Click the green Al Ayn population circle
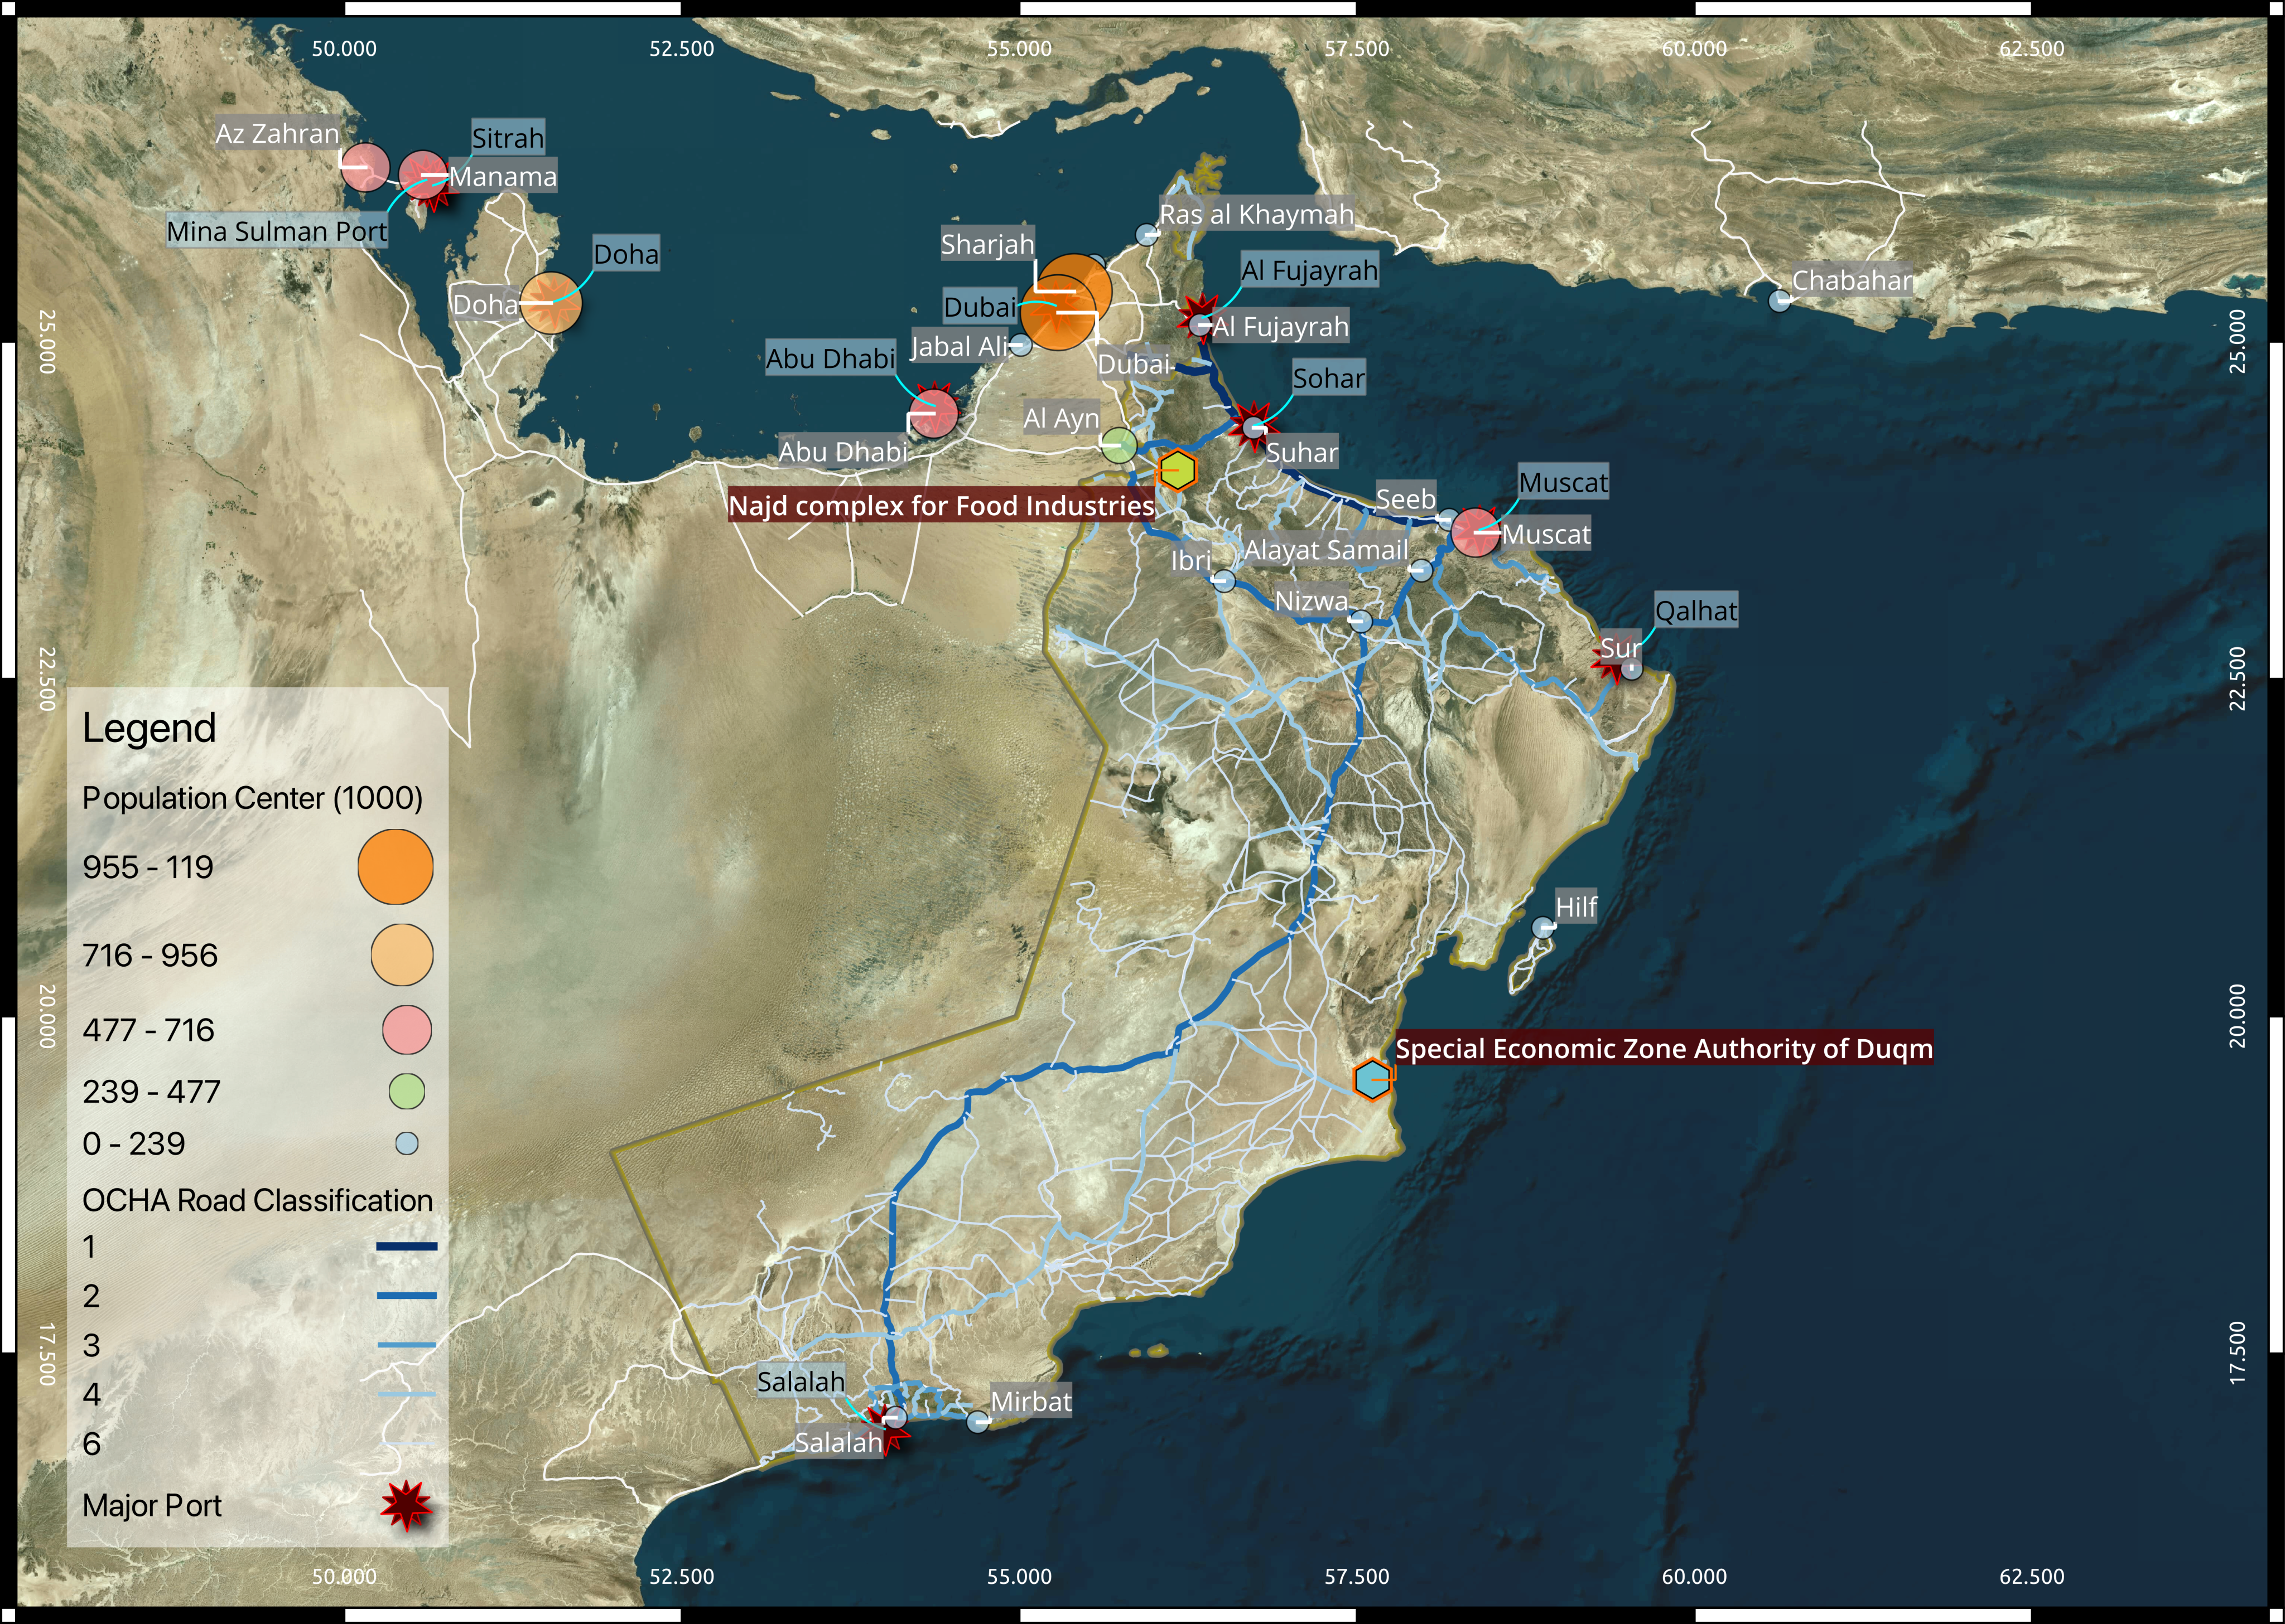Screen dimensions: 2285x1624 1120,445
